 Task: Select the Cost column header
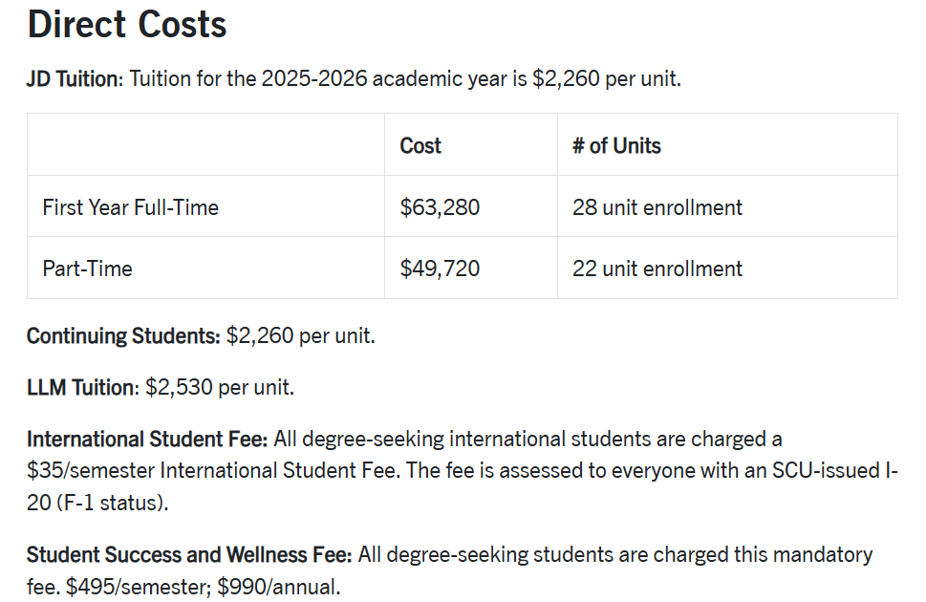tap(420, 145)
